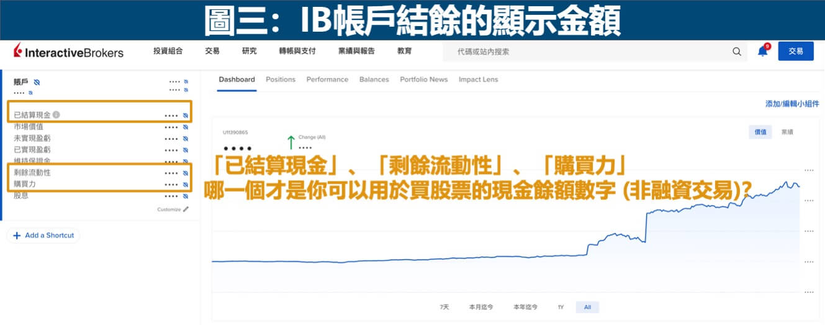Image resolution: width=825 pixels, height=325 pixels.
Task: Open notifications bell with red badge
Action: 763,51
